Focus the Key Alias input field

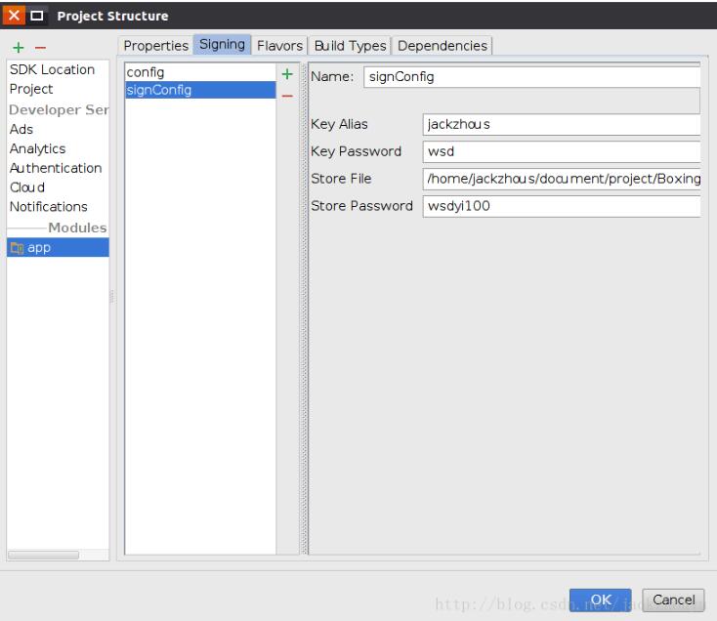(562, 125)
